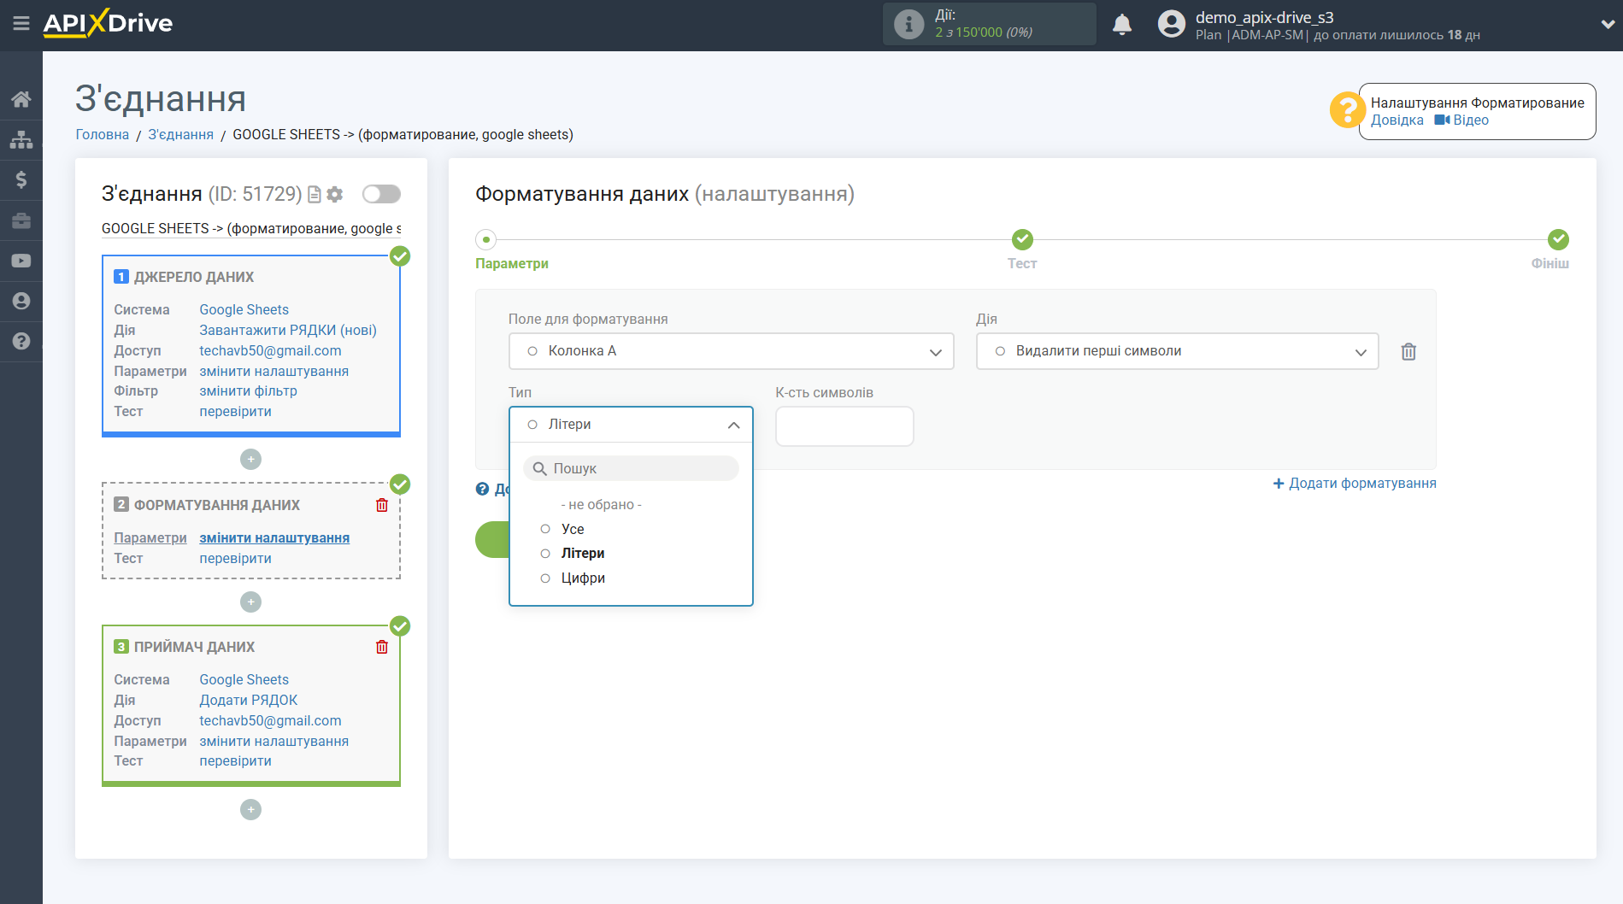Expand the Колонка А field dropdown
1623x904 pixels.
click(731, 351)
